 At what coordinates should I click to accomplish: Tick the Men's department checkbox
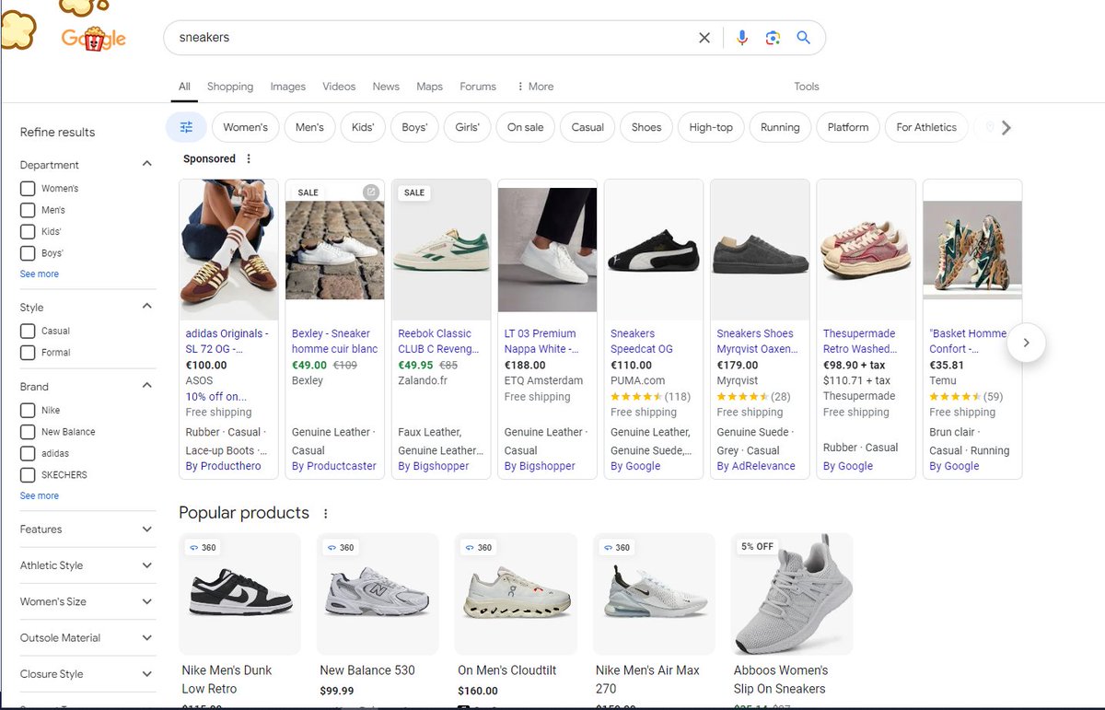pos(28,210)
